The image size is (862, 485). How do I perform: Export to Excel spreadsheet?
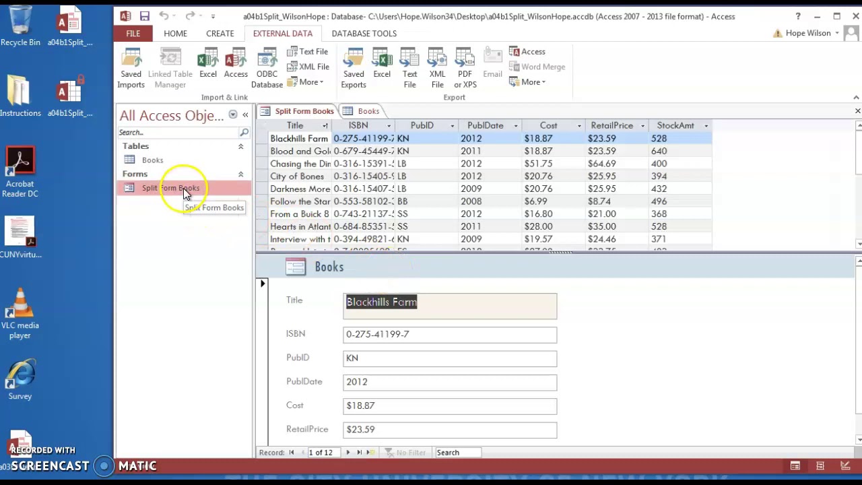pyautogui.click(x=382, y=63)
